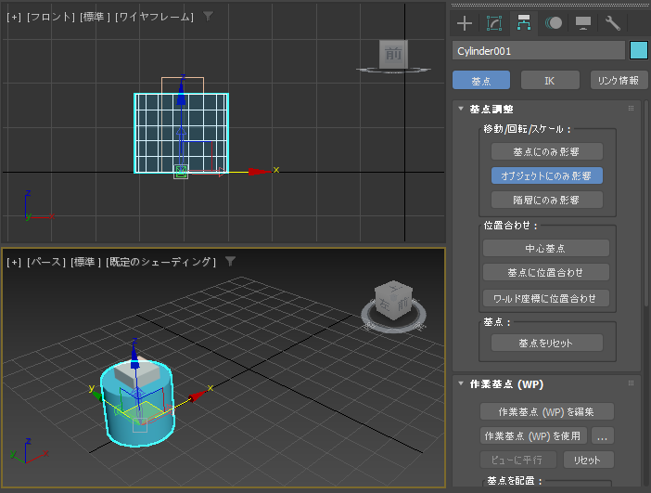
Task: Click the Cylinder001 object name field
Action: click(x=539, y=51)
